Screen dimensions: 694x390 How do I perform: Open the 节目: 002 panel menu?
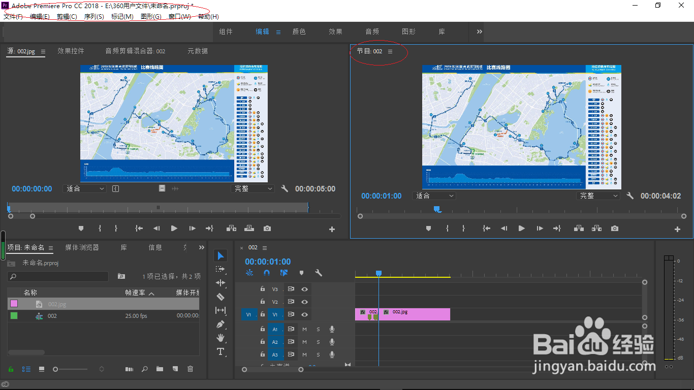click(389, 51)
